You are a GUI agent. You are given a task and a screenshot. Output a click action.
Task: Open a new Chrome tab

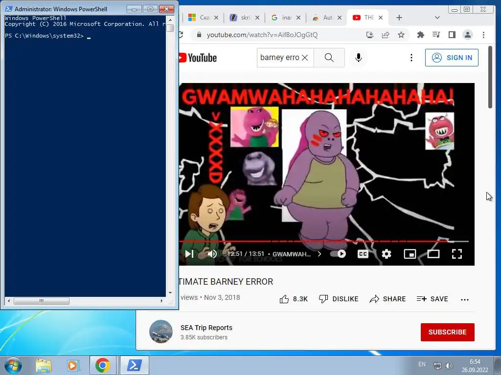pyautogui.click(x=399, y=18)
